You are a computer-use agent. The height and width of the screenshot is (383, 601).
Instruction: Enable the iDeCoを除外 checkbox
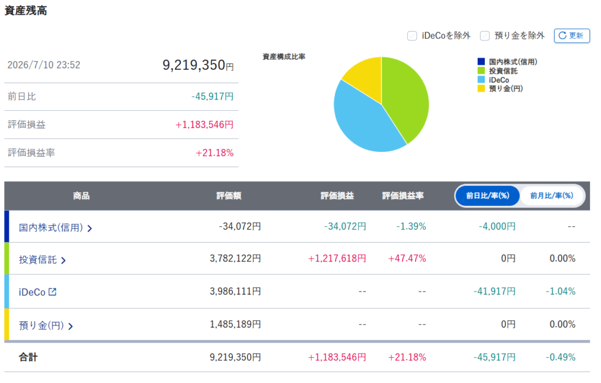(412, 36)
